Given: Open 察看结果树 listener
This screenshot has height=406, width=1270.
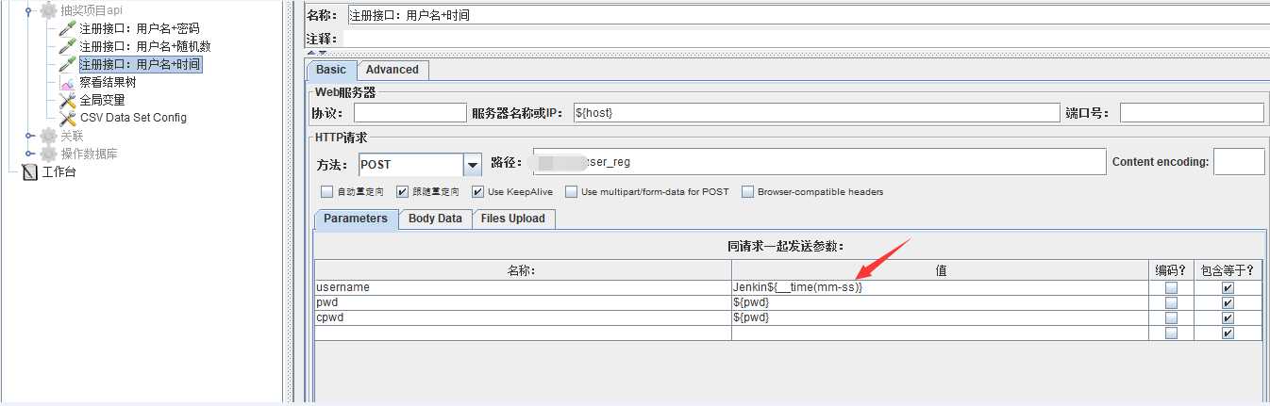Looking at the screenshot, I should pyautogui.click(x=108, y=82).
